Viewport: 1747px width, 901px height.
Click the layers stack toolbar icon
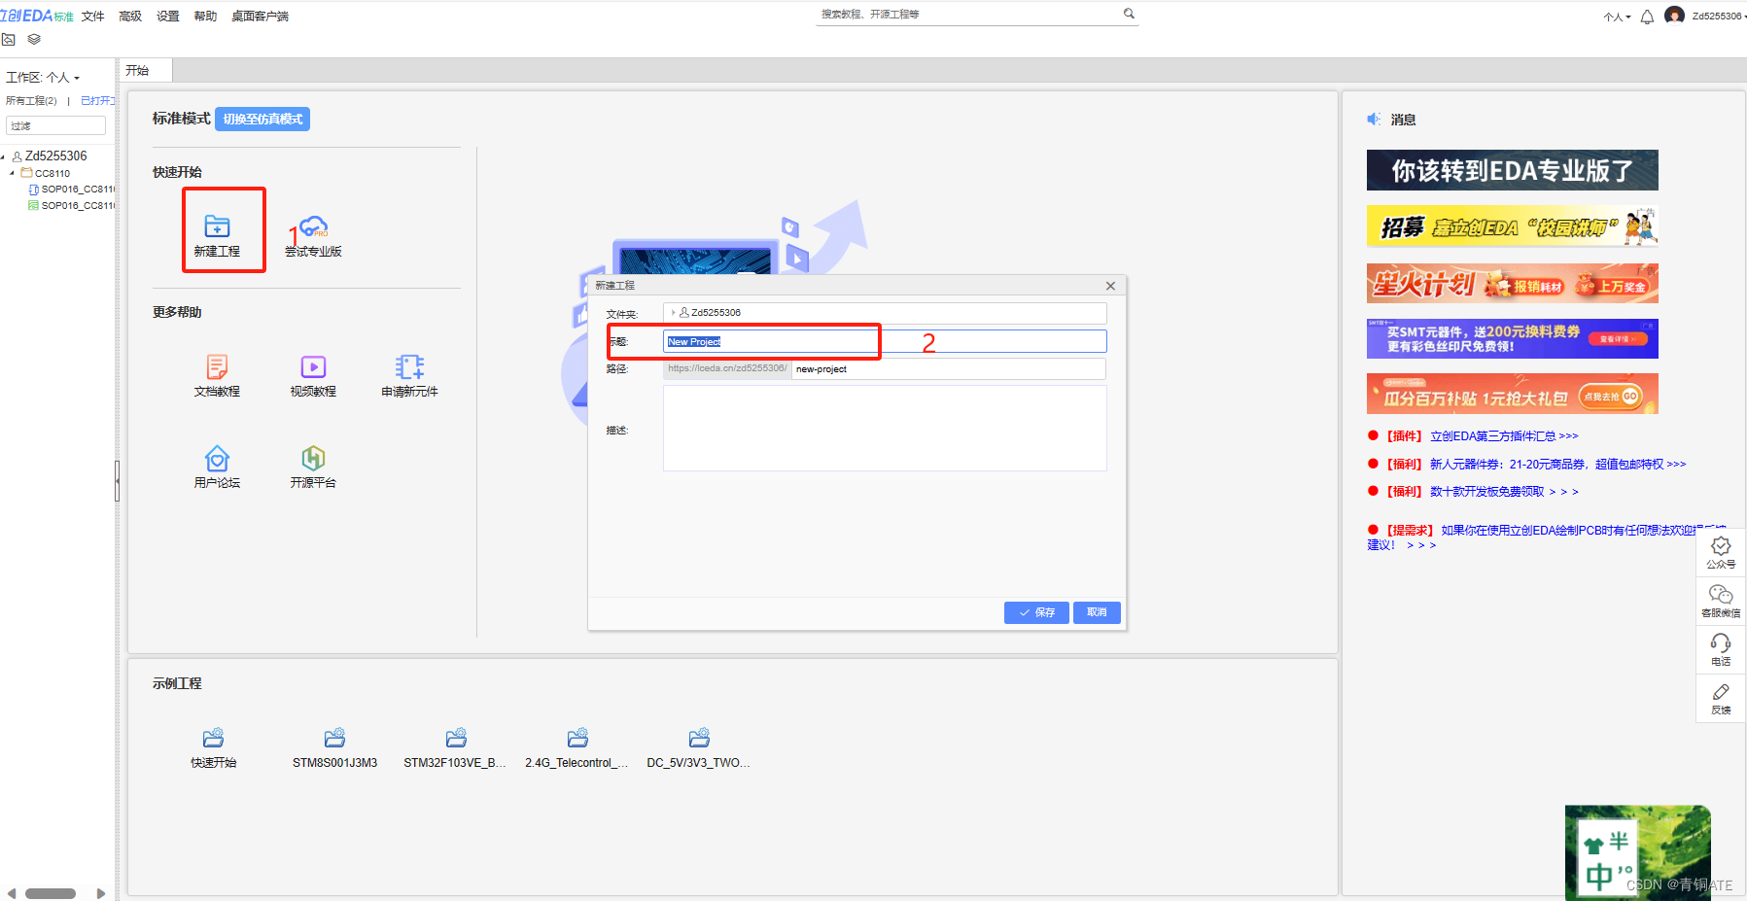point(34,40)
